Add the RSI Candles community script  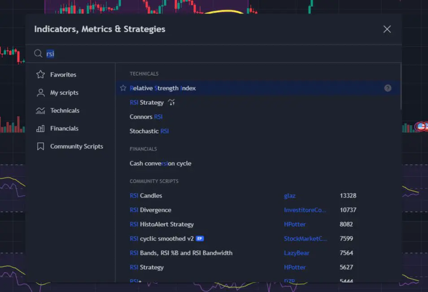pyautogui.click(x=258, y=196)
